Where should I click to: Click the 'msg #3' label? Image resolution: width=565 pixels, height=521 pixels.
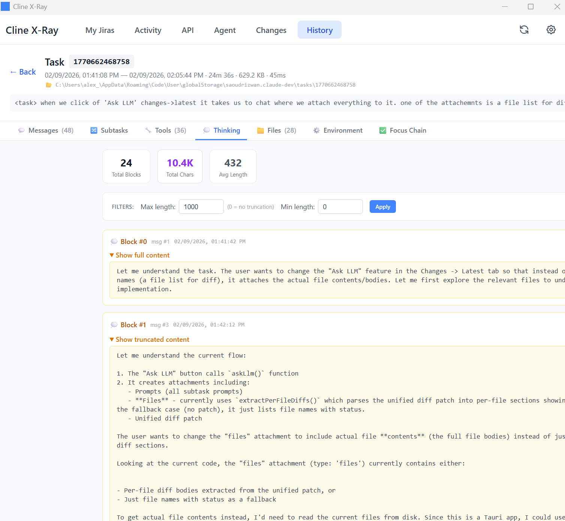[159, 325]
